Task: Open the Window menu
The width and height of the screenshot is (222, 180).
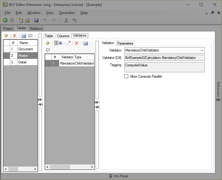Action: point(34,13)
